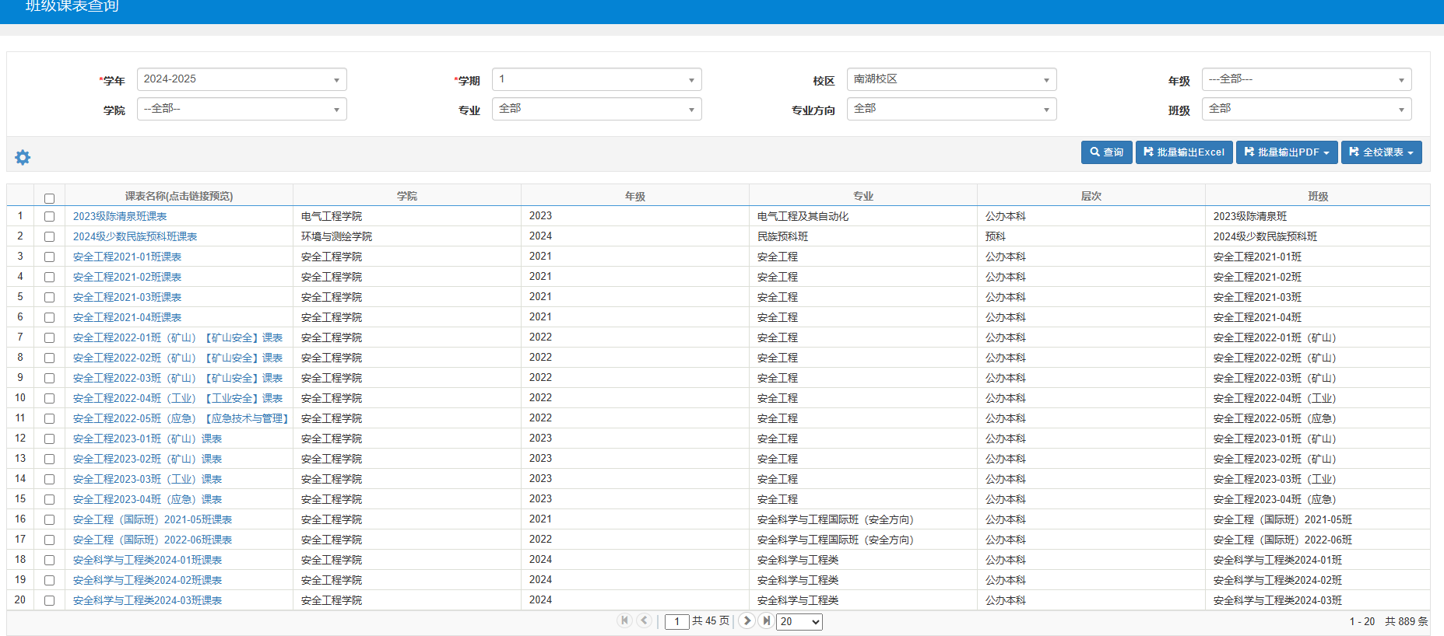Select checkbox for 安全工程2023-04班 row
Image resolution: width=1444 pixels, height=636 pixels.
pos(49,499)
